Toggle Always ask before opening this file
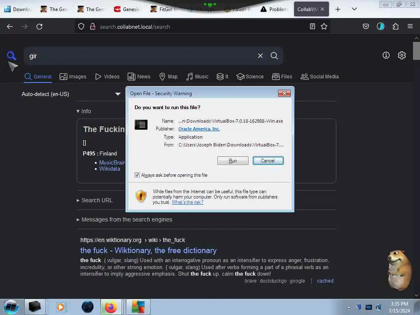The height and width of the screenshot is (315, 420). (137, 175)
